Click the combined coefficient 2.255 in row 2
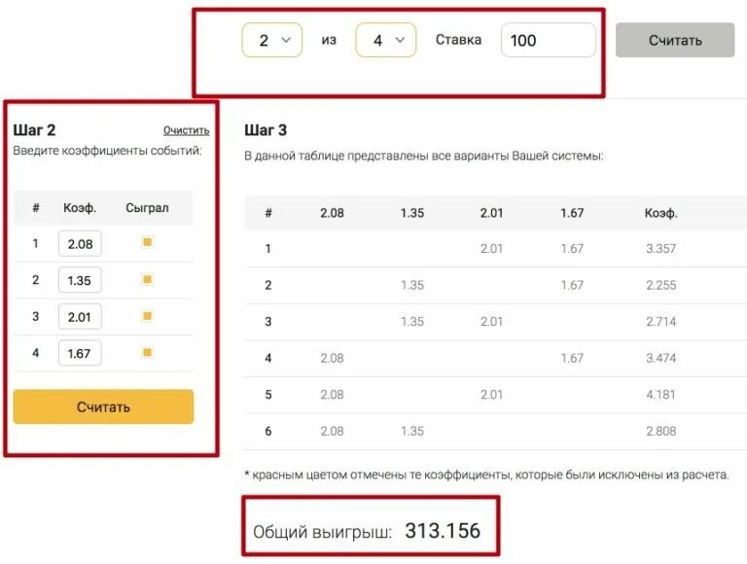 pos(660,285)
